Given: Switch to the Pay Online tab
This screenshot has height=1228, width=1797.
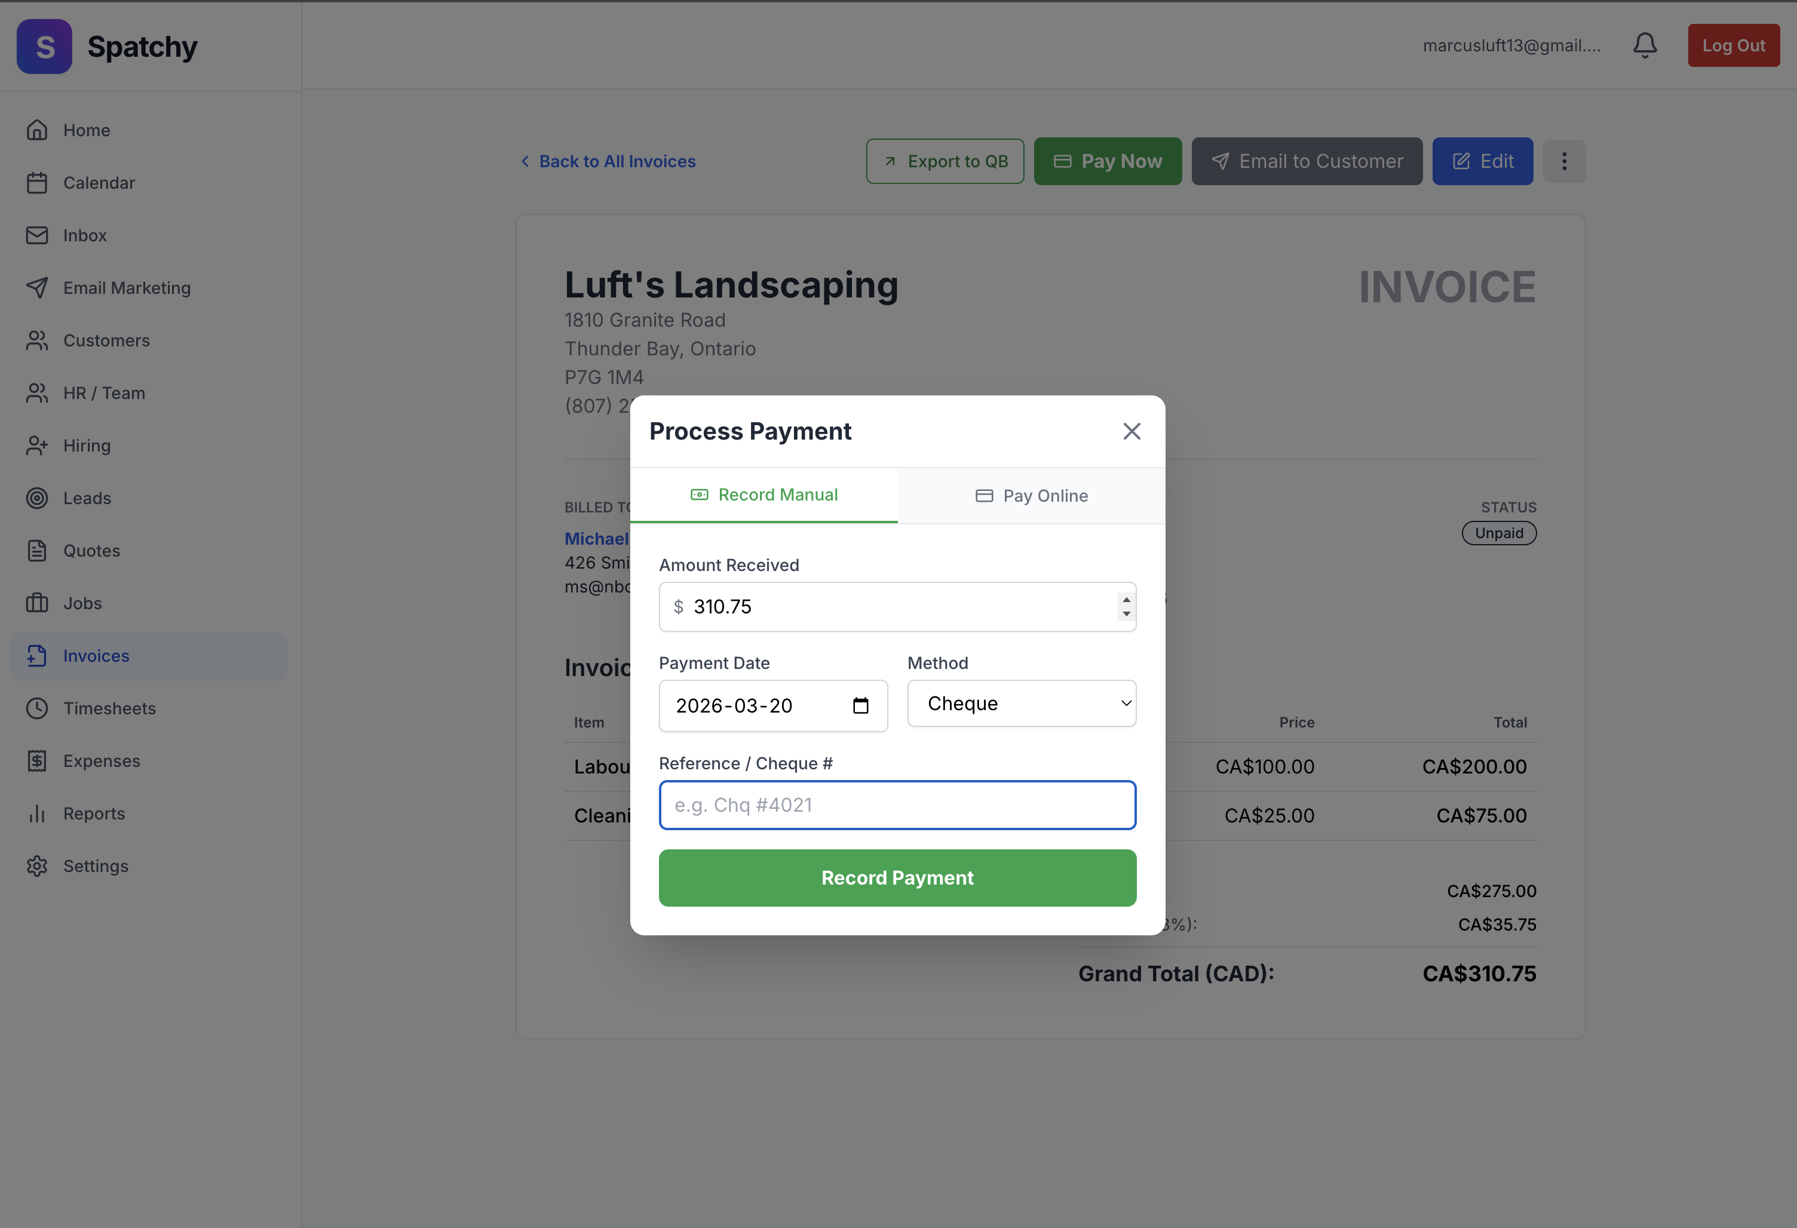Looking at the screenshot, I should (1032, 496).
